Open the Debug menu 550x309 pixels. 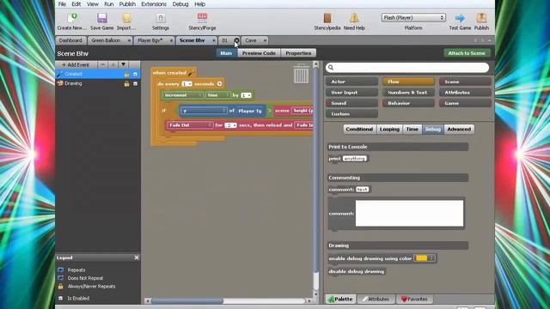[x=180, y=4]
